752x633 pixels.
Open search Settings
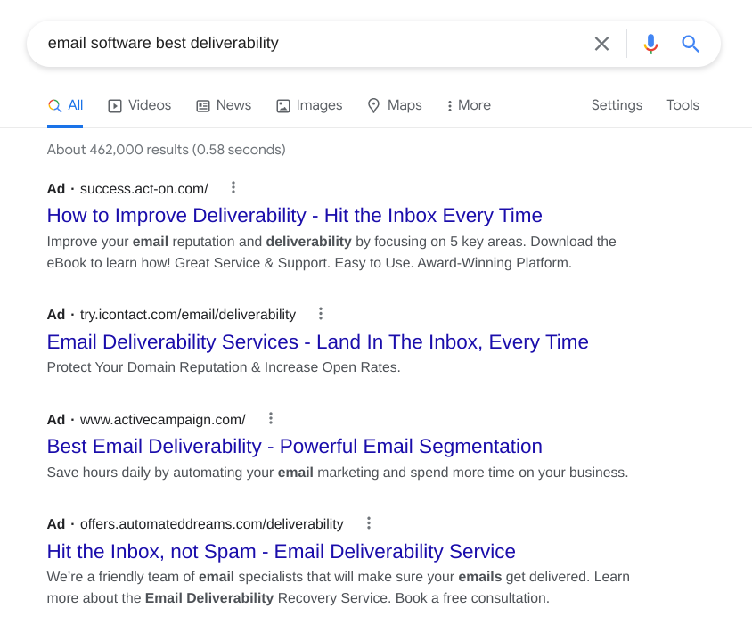tap(617, 105)
